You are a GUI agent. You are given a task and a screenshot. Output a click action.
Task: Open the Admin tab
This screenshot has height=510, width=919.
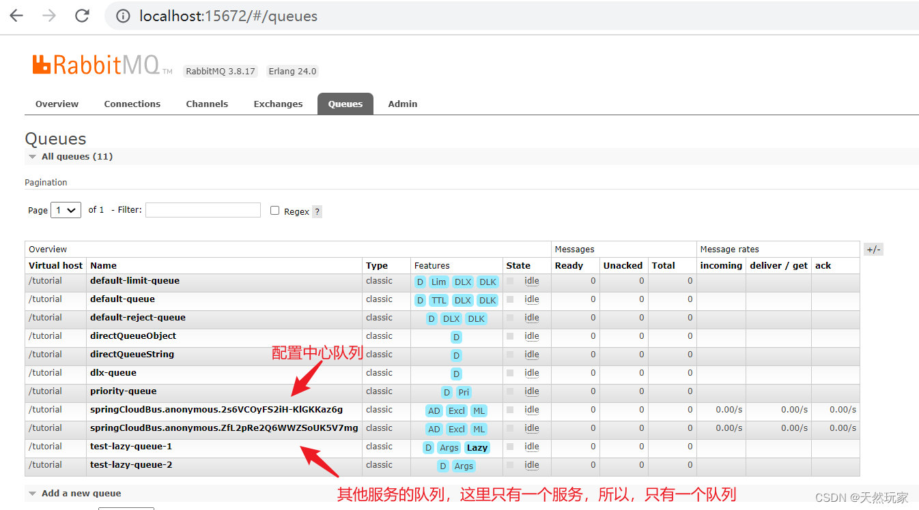tap(403, 104)
